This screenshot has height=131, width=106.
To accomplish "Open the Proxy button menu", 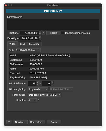I will 54,122.
